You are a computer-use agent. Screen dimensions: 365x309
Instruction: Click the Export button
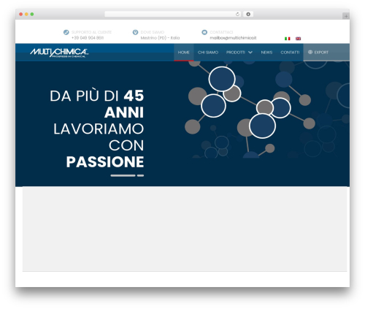pos(326,53)
